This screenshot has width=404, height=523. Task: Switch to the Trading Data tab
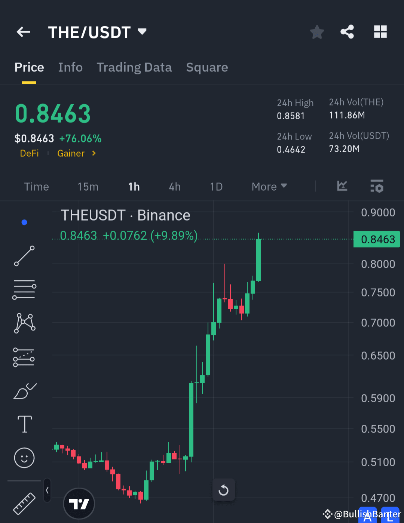[134, 67]
